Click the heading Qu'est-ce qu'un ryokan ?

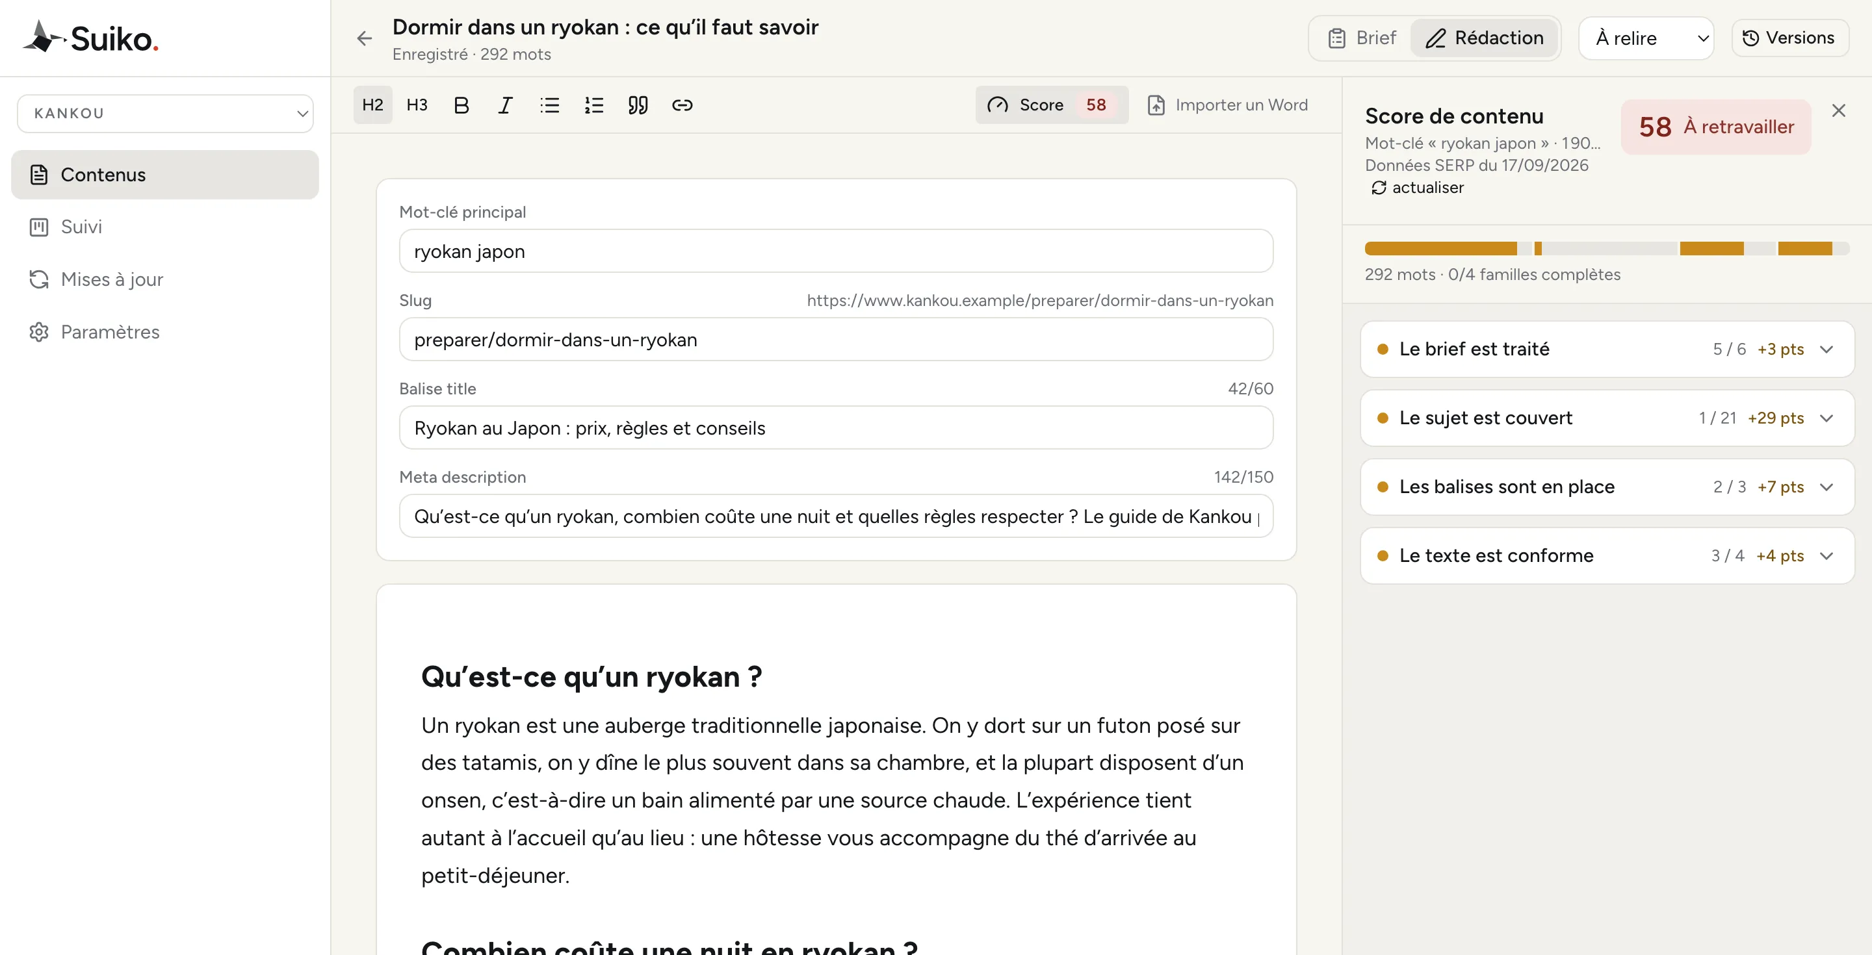(591, 676)
